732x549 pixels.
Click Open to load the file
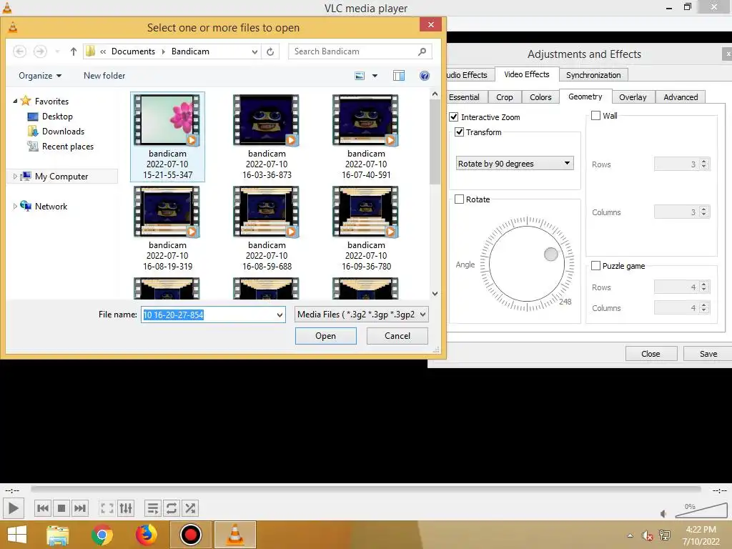325,336
